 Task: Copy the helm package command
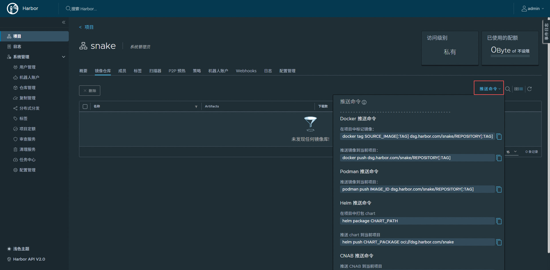pyautogui.click(x=499, y=221)
